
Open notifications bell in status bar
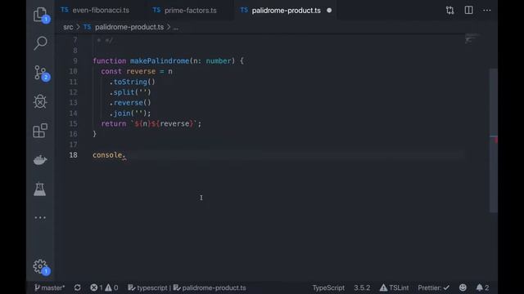coord(482,287)
